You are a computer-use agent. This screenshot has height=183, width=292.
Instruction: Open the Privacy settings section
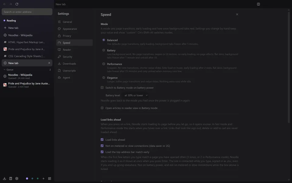74,36
